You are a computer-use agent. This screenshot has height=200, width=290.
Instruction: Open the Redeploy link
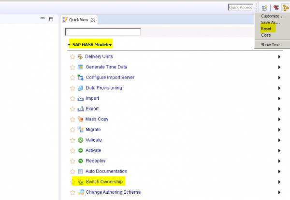(x=95, y=161)
